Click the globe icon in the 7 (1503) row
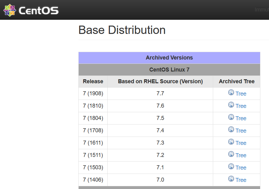 [x=231, y=166]
